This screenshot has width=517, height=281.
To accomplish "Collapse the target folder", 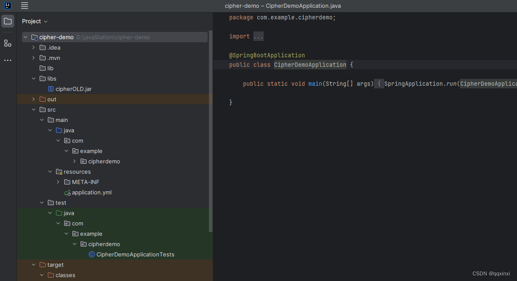I will (x=34, y=265).
